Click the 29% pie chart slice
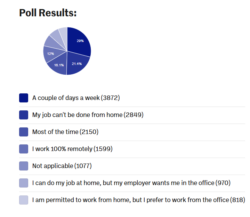Viewport: 250px width, 217px height. coord(79,42)
